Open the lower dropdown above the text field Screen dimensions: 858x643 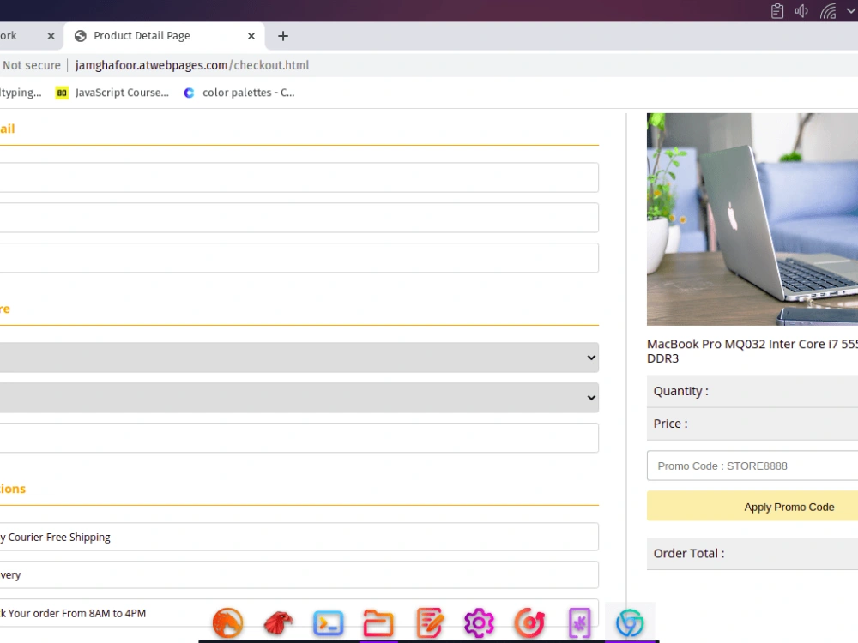pyautogui.click(x=299, y=398)
